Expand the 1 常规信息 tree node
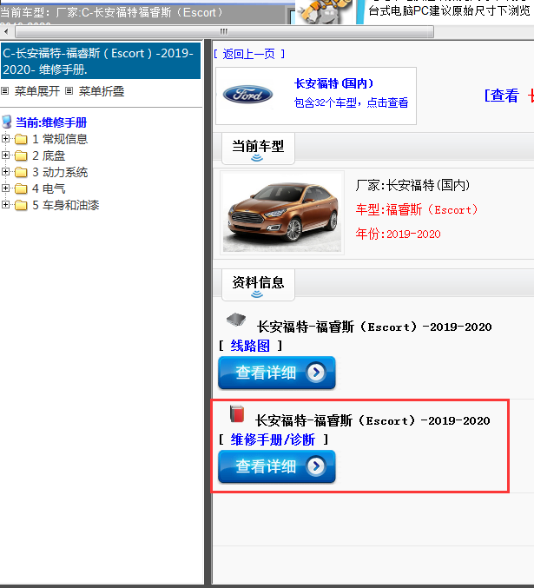This screenshot has width=534, height=588. [5, 139]
